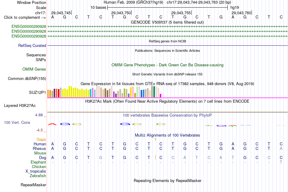Screen dimensions: 288x192
Task: Click the Rhesus species label
Action: (x=39, y=148)
